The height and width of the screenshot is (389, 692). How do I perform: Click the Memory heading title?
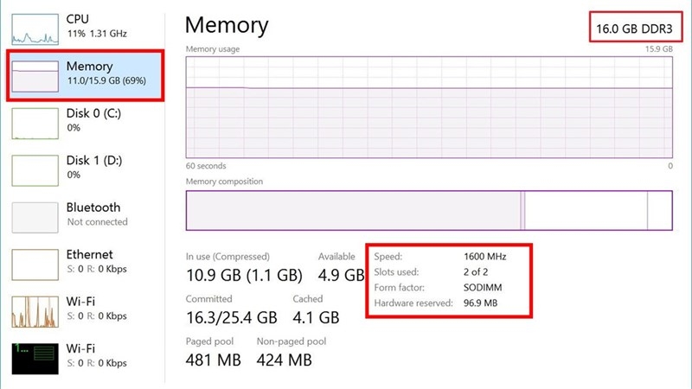(x=227, y=25)
